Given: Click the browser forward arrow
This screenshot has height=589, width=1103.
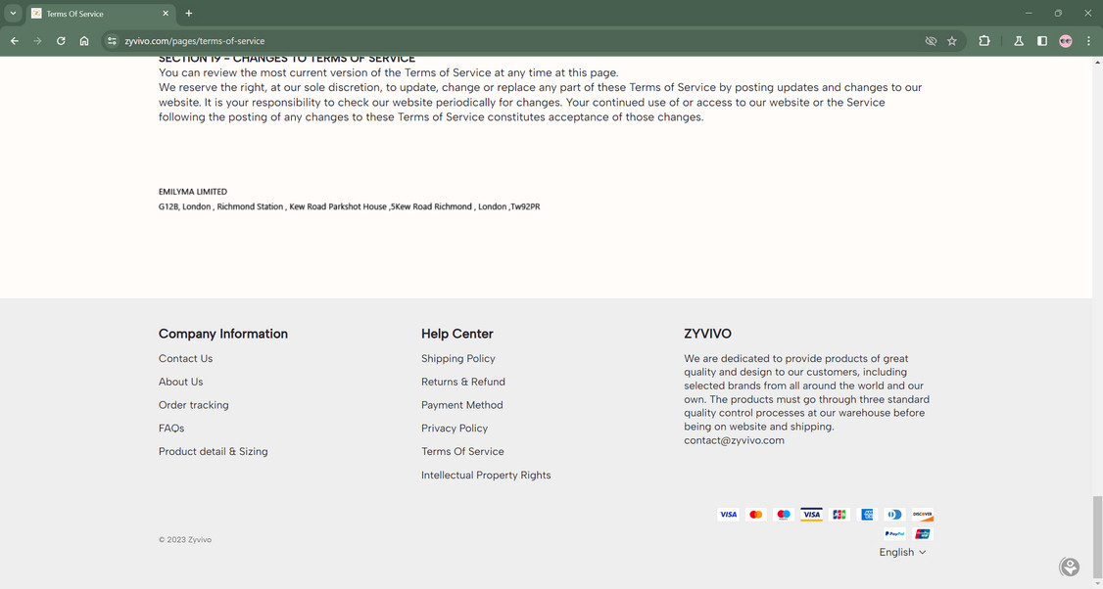Looking at the screenshot, I should click(x=37, y=41).
